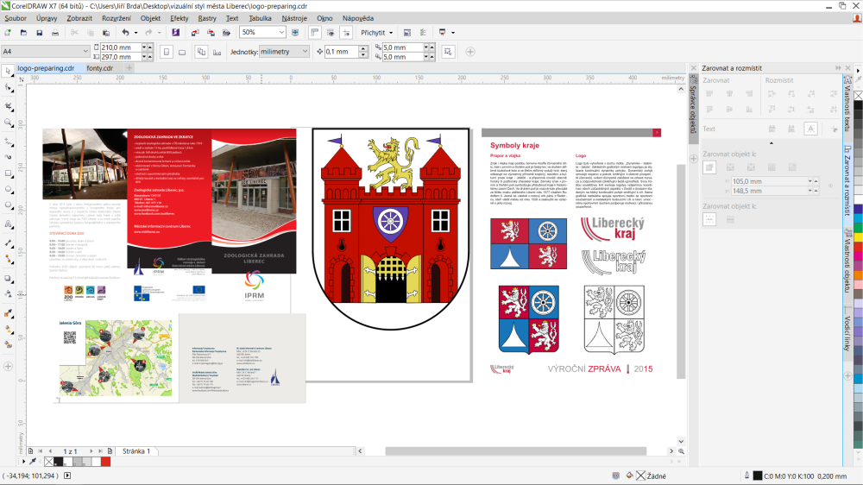The width and height of the screenshot is (863, 485).
Task: Create a new document from toolbar
Action: pyautogui.click(x=7, y=33)
